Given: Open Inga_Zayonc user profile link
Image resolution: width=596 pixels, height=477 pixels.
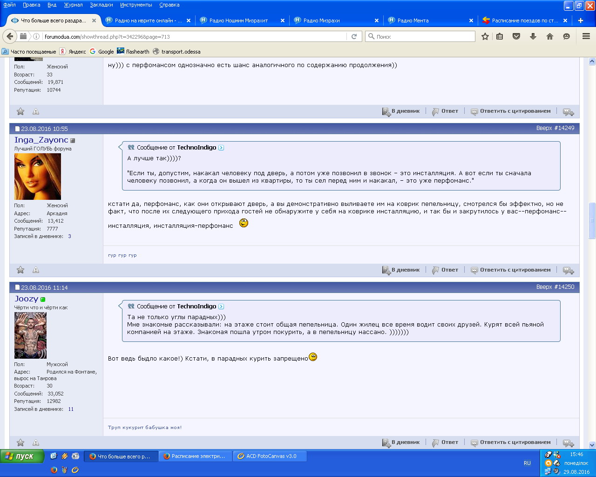Looking at the screenshot, I should point(41,140).
